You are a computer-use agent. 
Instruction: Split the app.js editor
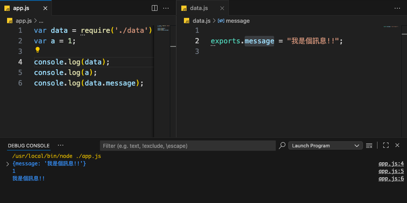coord(155,8)
